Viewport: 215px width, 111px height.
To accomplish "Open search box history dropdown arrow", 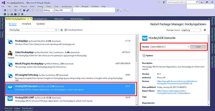I will pyautogui.click(x=58, y=30).
